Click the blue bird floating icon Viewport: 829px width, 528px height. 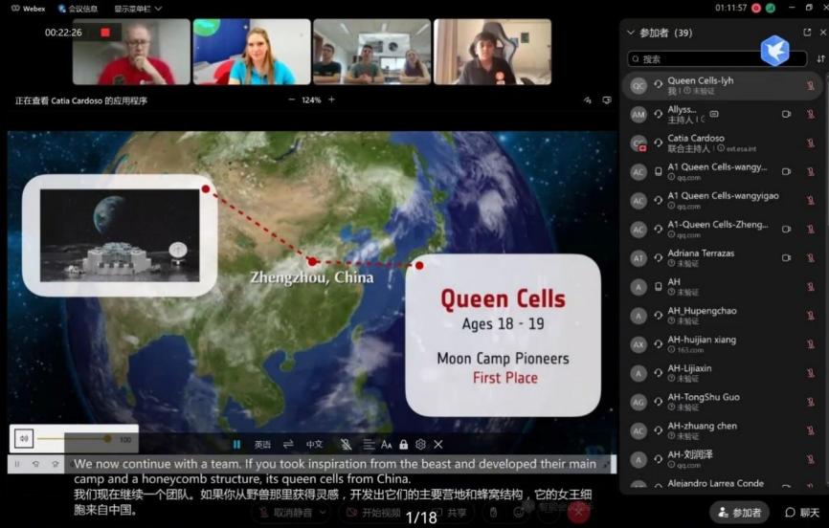(x=774, y=51)
